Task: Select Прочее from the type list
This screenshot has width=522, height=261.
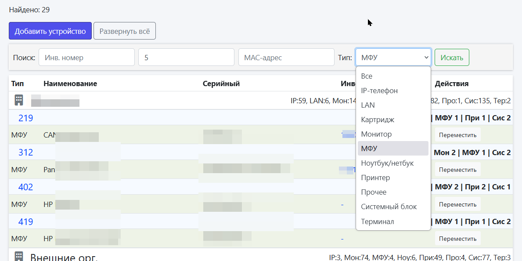Action: pos(393,192)
